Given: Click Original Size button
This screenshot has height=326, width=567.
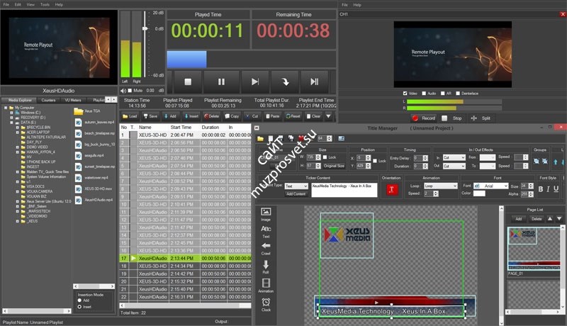Looking at the screenshot, I should point(334,166).
